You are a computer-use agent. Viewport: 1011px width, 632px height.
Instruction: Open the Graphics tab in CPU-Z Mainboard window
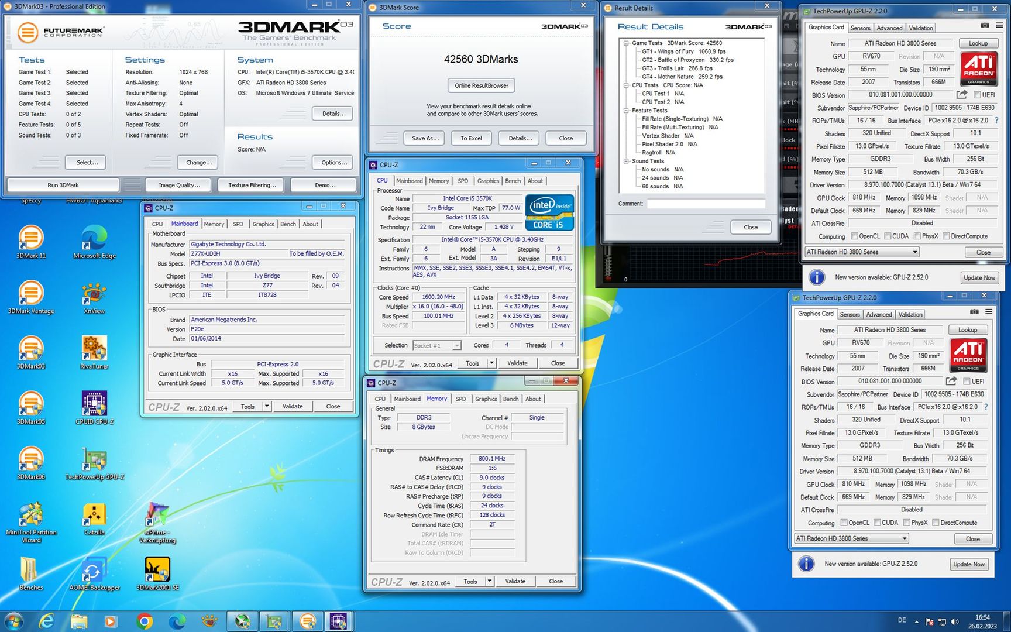coord(263,224)
